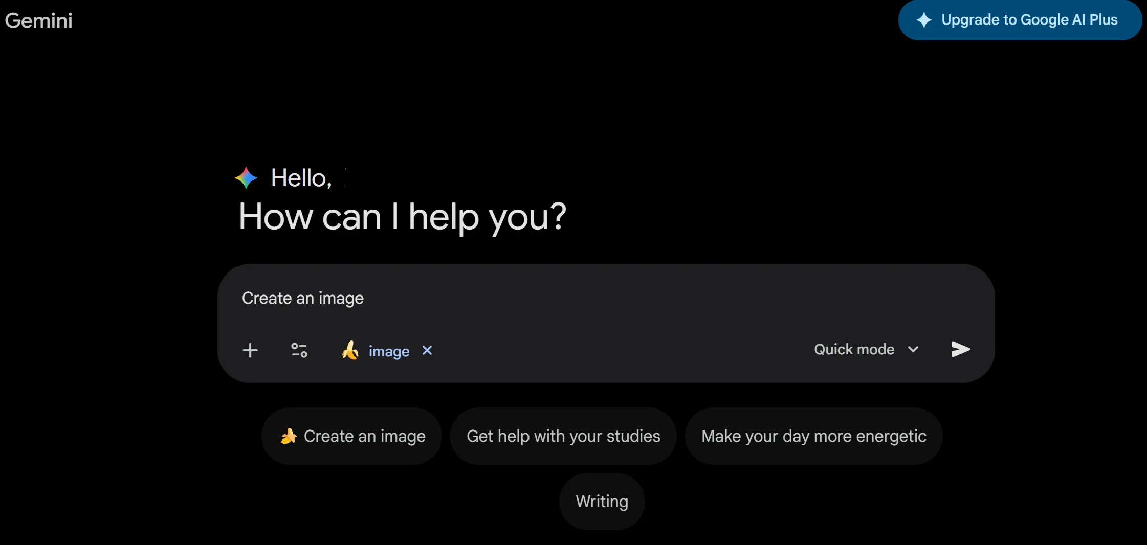Viewport: 1147px width, 545px height.
Task: Click the sliders icon next to plus button
Action: [299, 350]
